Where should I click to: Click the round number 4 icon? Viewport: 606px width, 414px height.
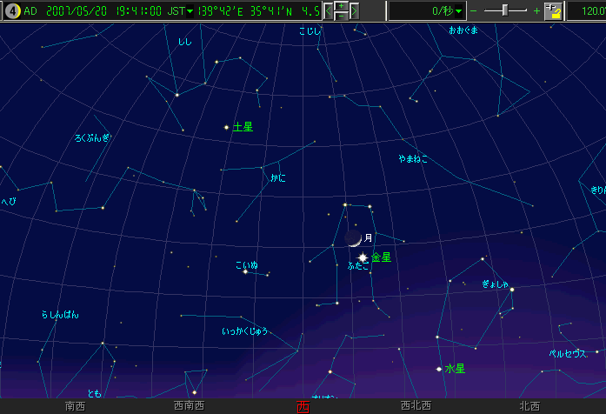[x=11, y=11]
